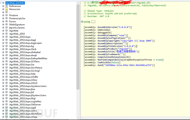
Task: Click namespace icon beside JtgcWeb._2052.Aspx.CbrA
Action: [x=7, y=49]
